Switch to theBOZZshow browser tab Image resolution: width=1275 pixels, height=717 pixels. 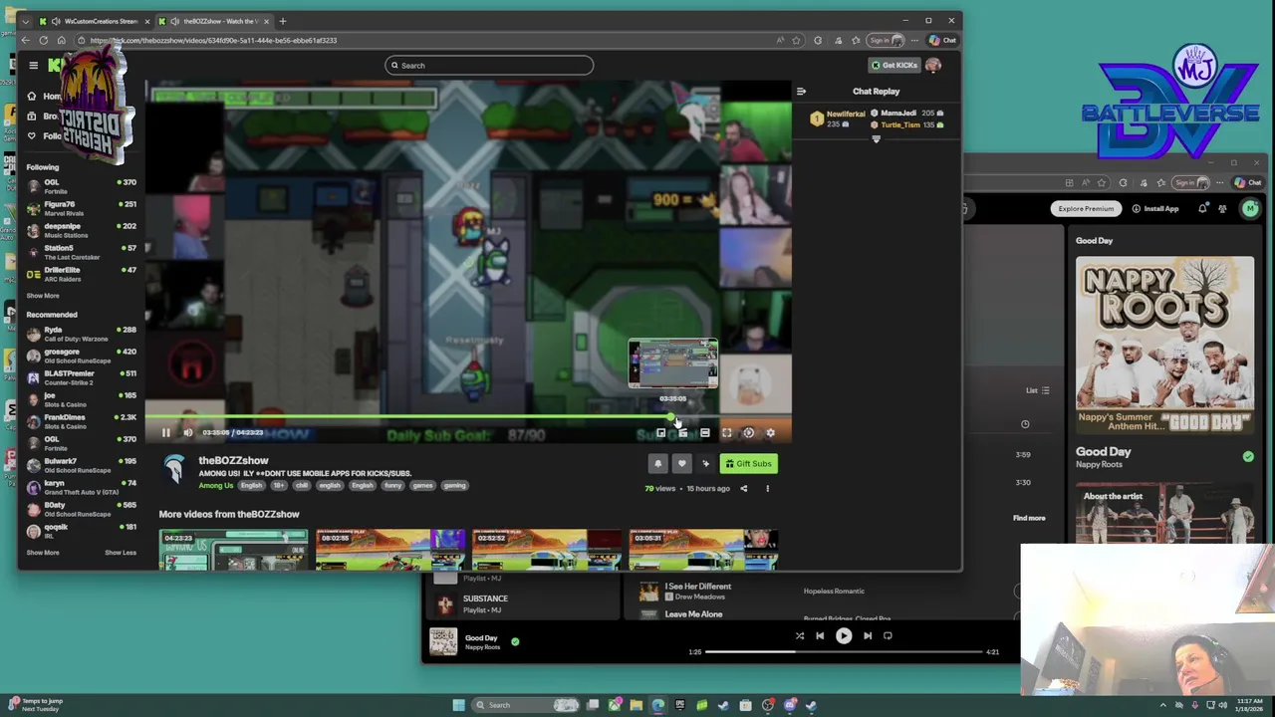[214, 21]
